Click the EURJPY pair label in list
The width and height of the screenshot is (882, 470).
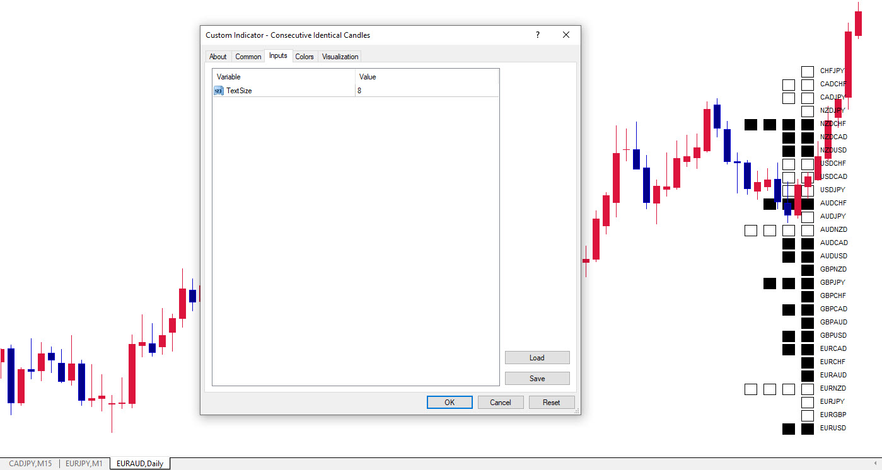[x=832, y=401]
